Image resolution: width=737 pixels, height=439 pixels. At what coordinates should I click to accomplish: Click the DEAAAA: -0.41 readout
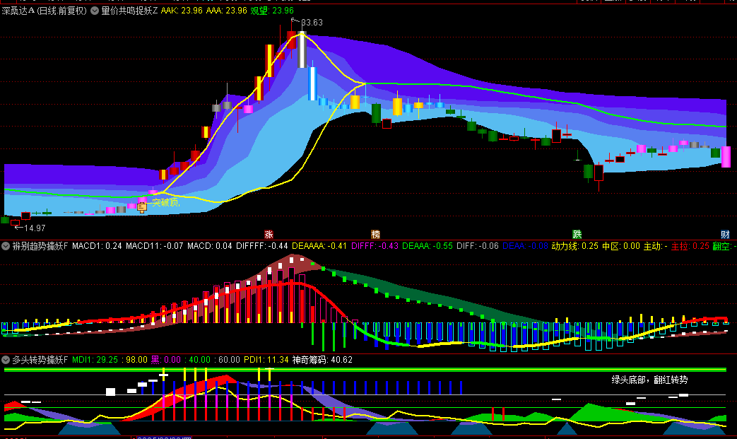(x=319, y=246)
